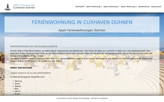
Task: Go to the Datenschutz page
Action: (x=144, y=7)
